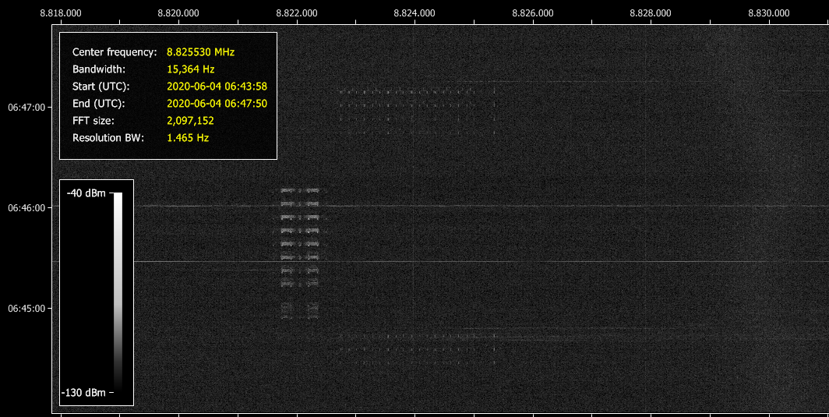The height and width of the screenshot is (417, 829).
Task: Click the bandwidth value 15,364 Hz
Action: coord(190,69)
